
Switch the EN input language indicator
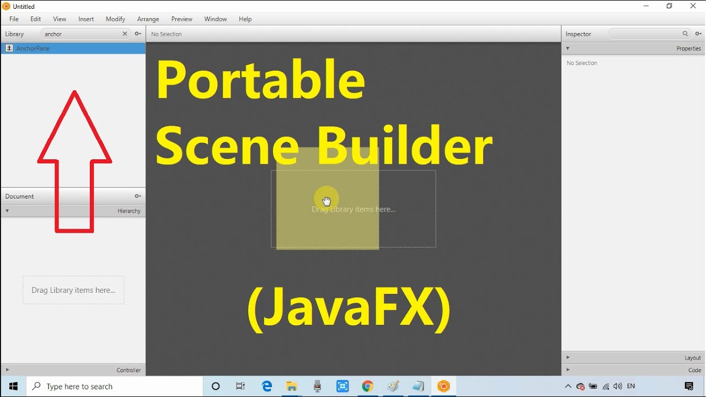631,387
